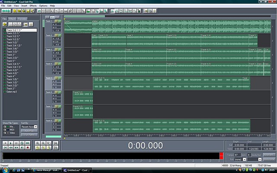Screen dimensions: 277x173
Task: Switch to the Favorites panel tab
Action: [22, 19]
